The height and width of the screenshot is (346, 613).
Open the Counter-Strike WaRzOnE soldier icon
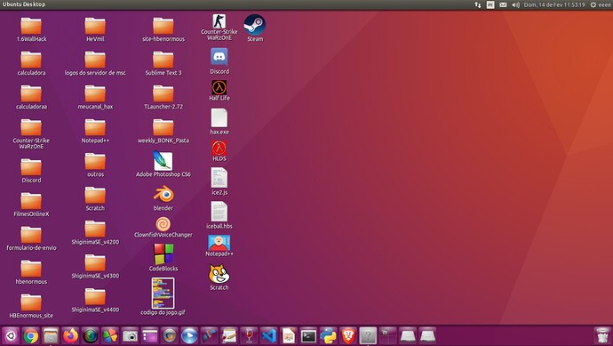(x=219, y=21)
